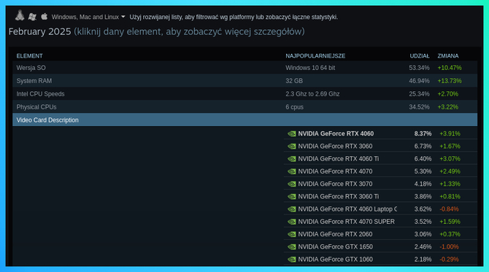Screen dimensions: 489x272
Task: Select NVIDIA GeForce RTX 4070 SUPER text
Action: (x=346, y=222)
